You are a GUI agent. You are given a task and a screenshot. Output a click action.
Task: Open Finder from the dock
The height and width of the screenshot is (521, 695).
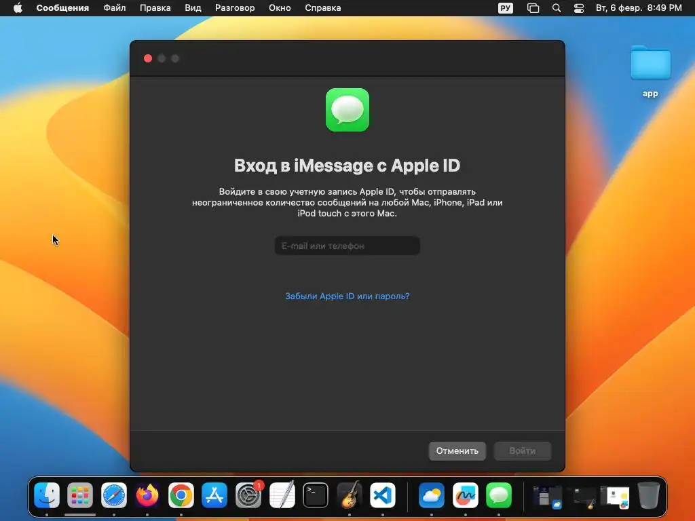pos(47,495)
